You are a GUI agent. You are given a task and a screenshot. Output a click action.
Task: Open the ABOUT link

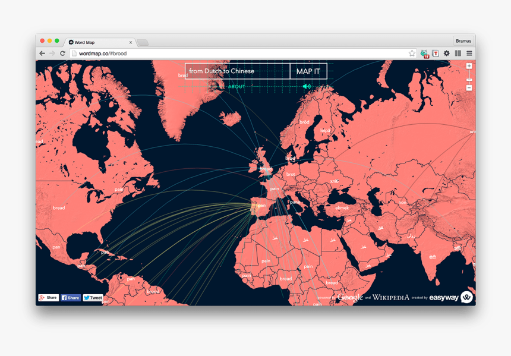coord(236,87)
